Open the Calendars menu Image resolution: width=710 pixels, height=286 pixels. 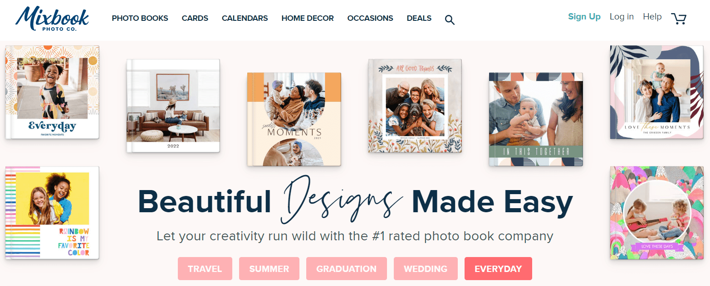[245, 19]
